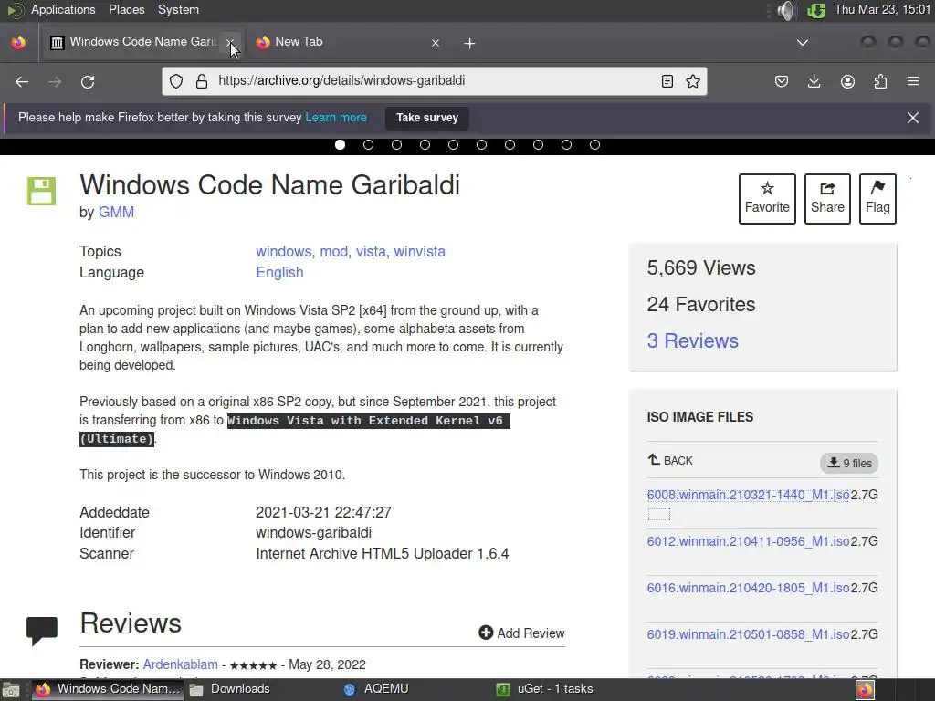Select the last carousel dot
The width and height of the screenshot is (935, 701).
point(595,145)
